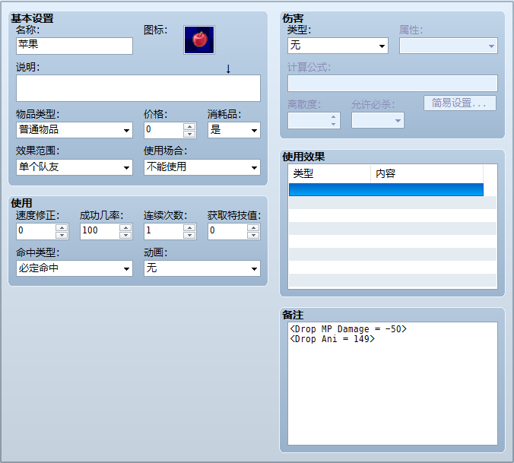
Task: Click the note line '<Drop Ani = 149>'
Action: pyautogui.click(x=332, y=339)
